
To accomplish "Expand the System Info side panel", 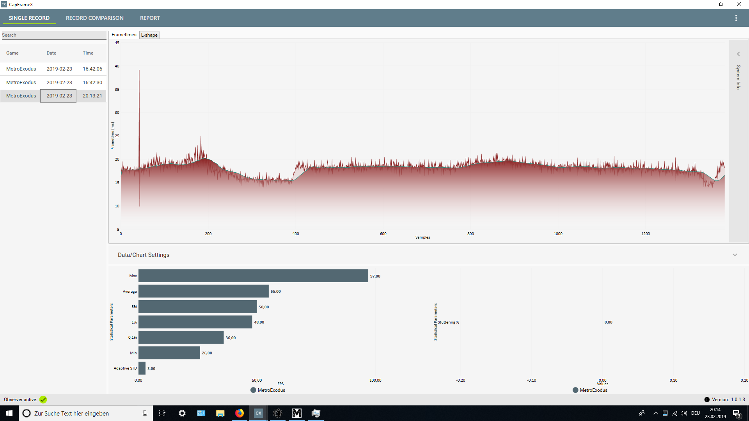I will click(x=738, y=54).
